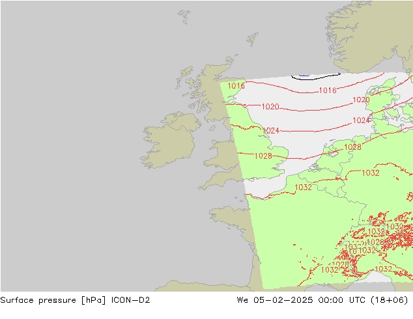The image size is (413, 319).
Task: Pick the 1024 label on England's east coast
Action: (271, 131)
